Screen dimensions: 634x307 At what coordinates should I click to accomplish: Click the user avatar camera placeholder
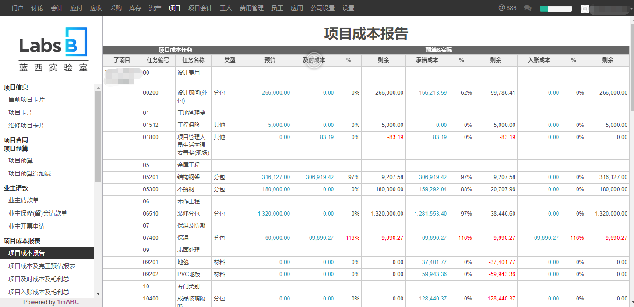point(585,8)
